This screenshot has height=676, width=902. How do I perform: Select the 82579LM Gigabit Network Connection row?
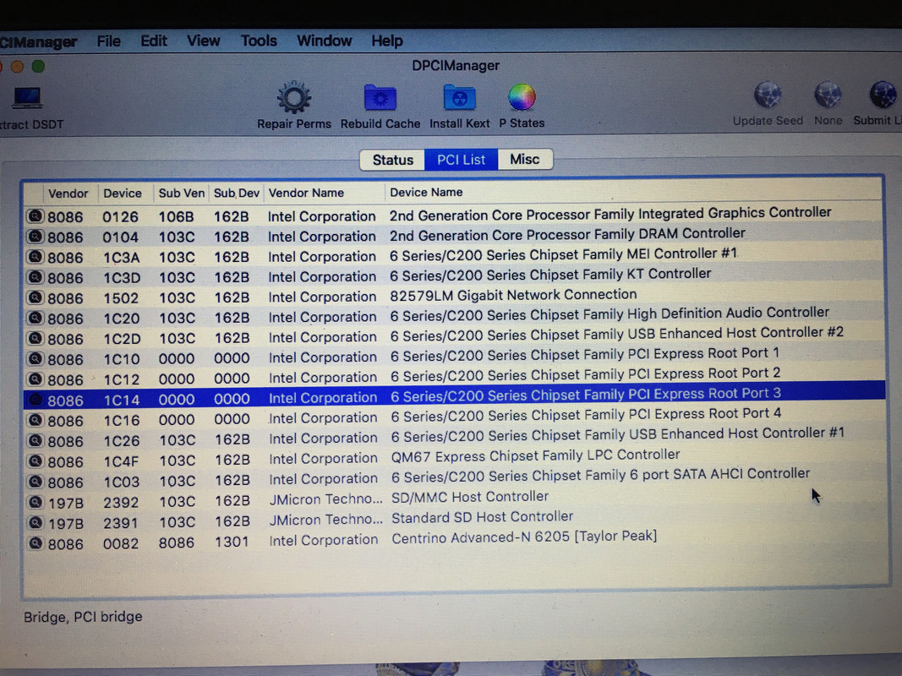[453, 296]
